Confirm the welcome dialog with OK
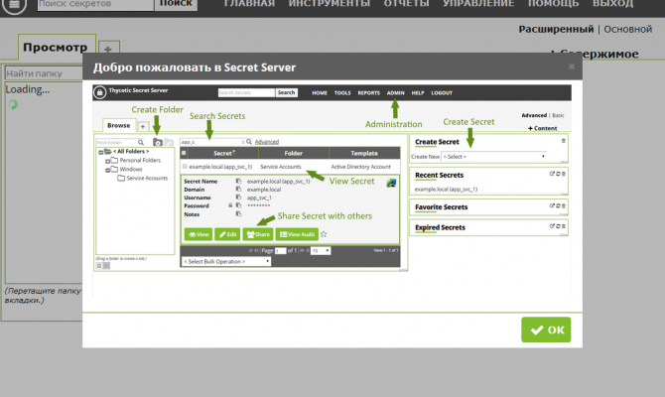This screenshot has height=397, width=665. pos(546,330)
